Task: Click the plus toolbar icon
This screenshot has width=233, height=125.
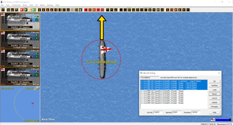Action: [184, 10]
